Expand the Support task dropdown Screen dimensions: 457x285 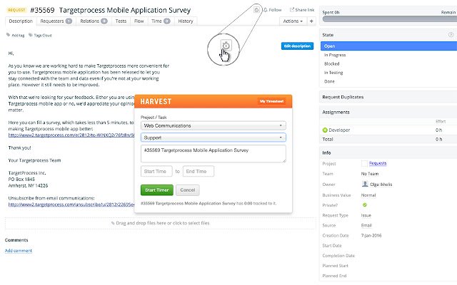(x=214, y=137)
